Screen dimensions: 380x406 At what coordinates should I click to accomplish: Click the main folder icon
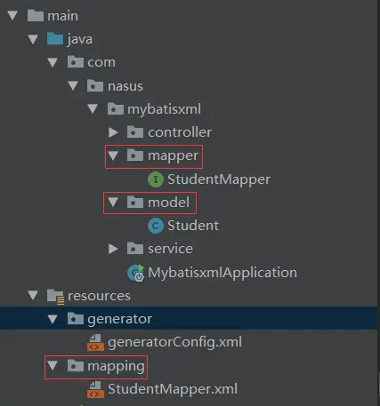(x=36, y=15)
